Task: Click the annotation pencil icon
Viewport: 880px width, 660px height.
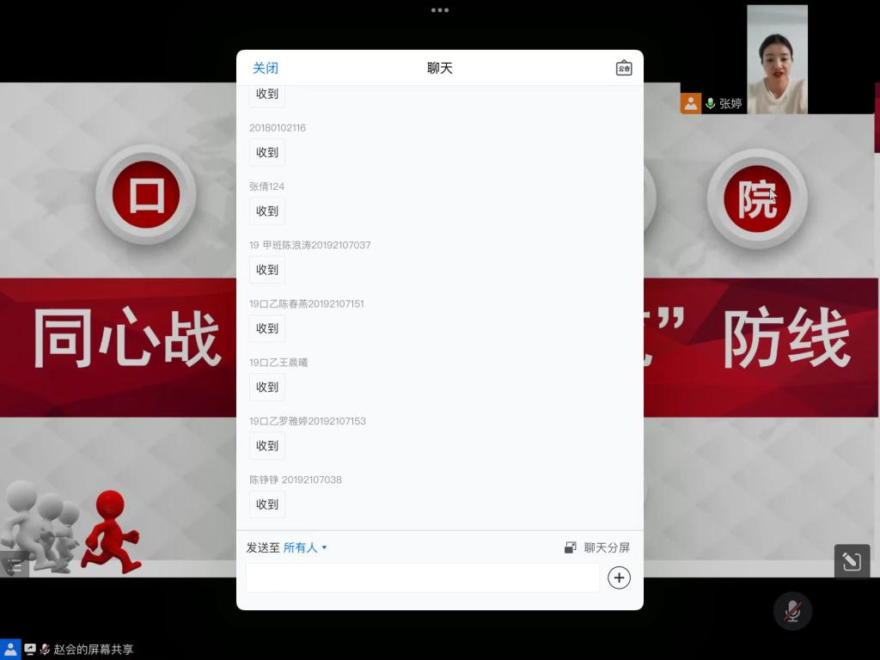Action: point(852,562)
